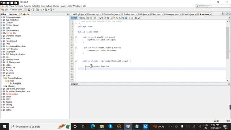Image resolution: width=231 pixels, height=130 pixels.
Task: Close the Scan.java editor tab
Action: click(211, 14)
